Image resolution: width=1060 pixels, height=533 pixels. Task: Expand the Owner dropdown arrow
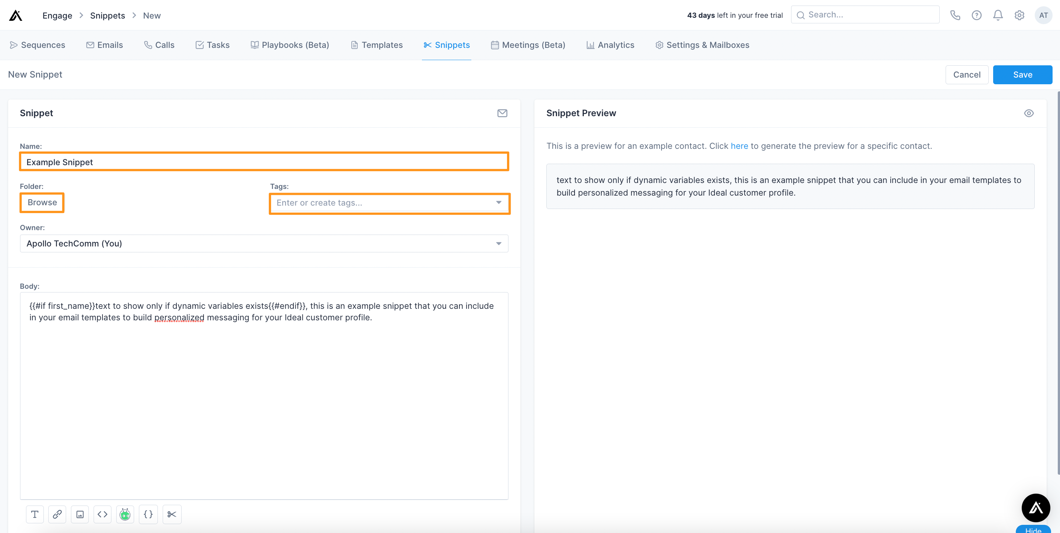click(x=499, y=243)
